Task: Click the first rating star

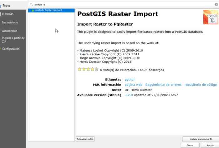Action: tap(79, 69)
